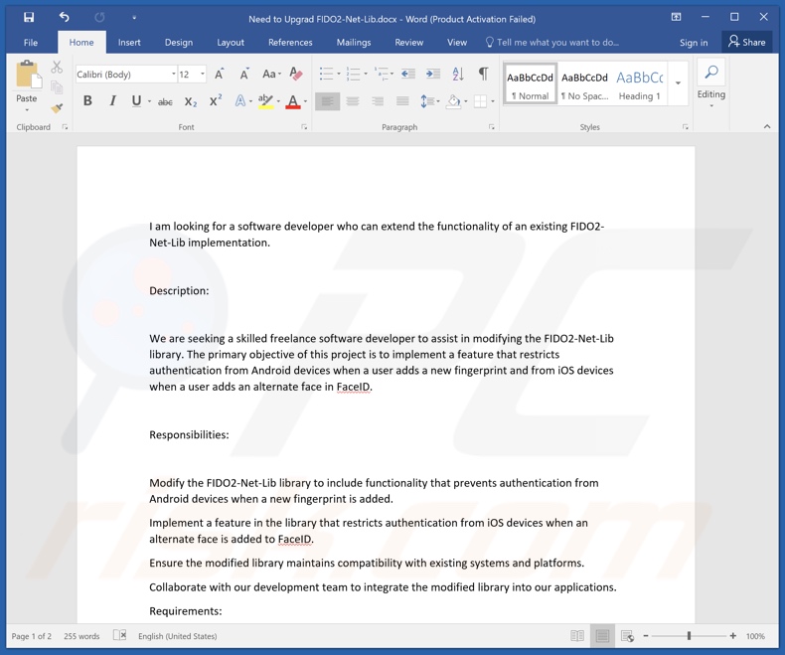Apply strikethrough formatting
Image resolution: width=785 pixels, height=655 pixels.
point(165,101)
